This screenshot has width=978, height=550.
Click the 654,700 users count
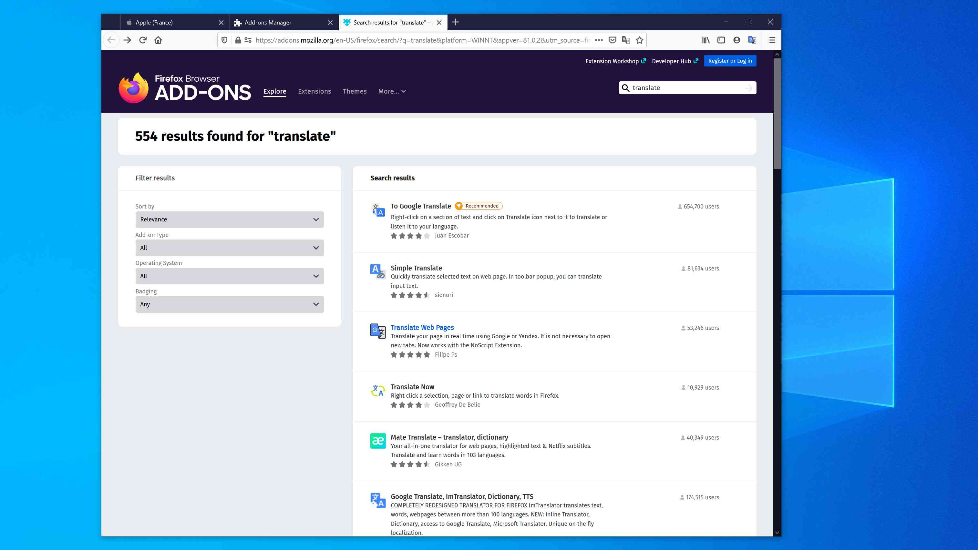tap(698, 207)
